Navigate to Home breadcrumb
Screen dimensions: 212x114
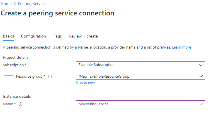click(6, 3)
